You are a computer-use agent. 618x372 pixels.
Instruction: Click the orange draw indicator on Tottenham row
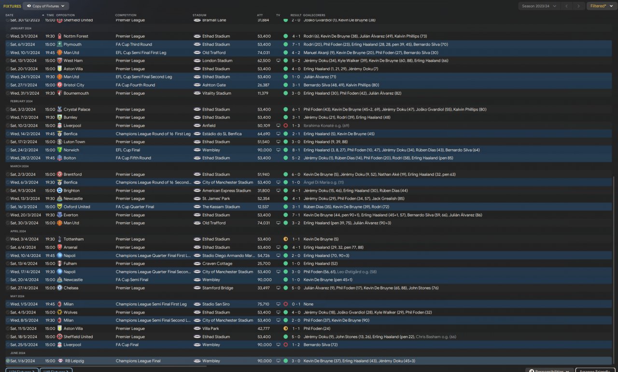285,239
